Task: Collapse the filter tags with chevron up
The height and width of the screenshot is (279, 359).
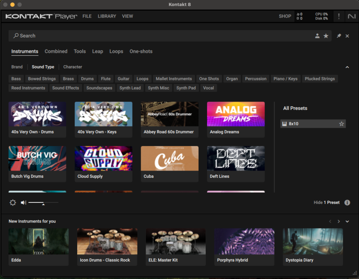Action: 347,67
